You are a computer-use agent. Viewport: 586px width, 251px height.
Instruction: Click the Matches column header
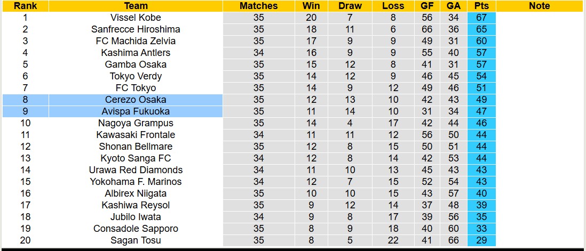click(x=258, y=6)
